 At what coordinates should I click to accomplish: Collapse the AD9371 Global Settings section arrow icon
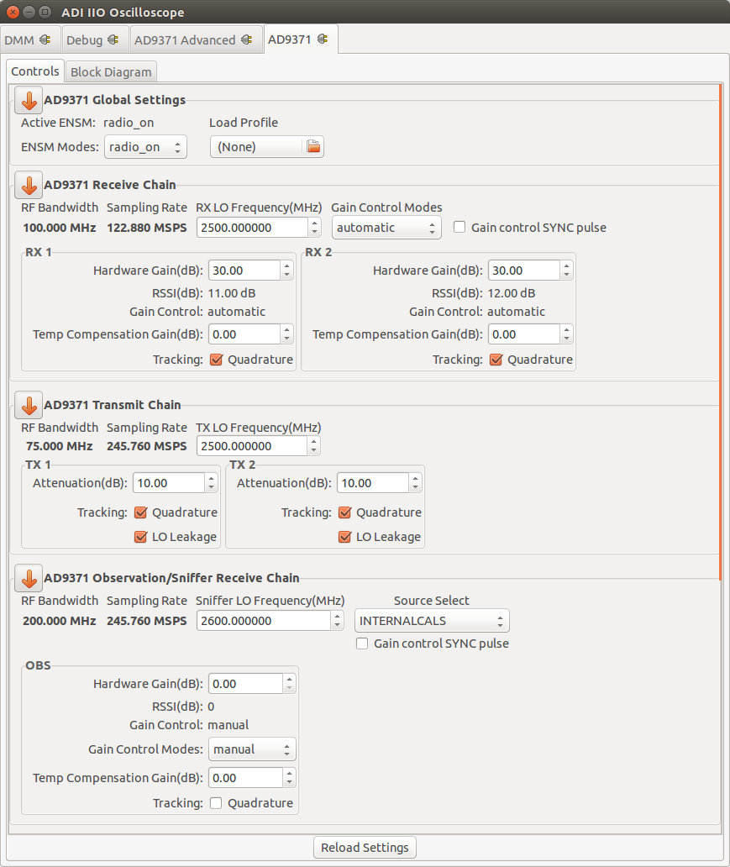pos(28,100)
